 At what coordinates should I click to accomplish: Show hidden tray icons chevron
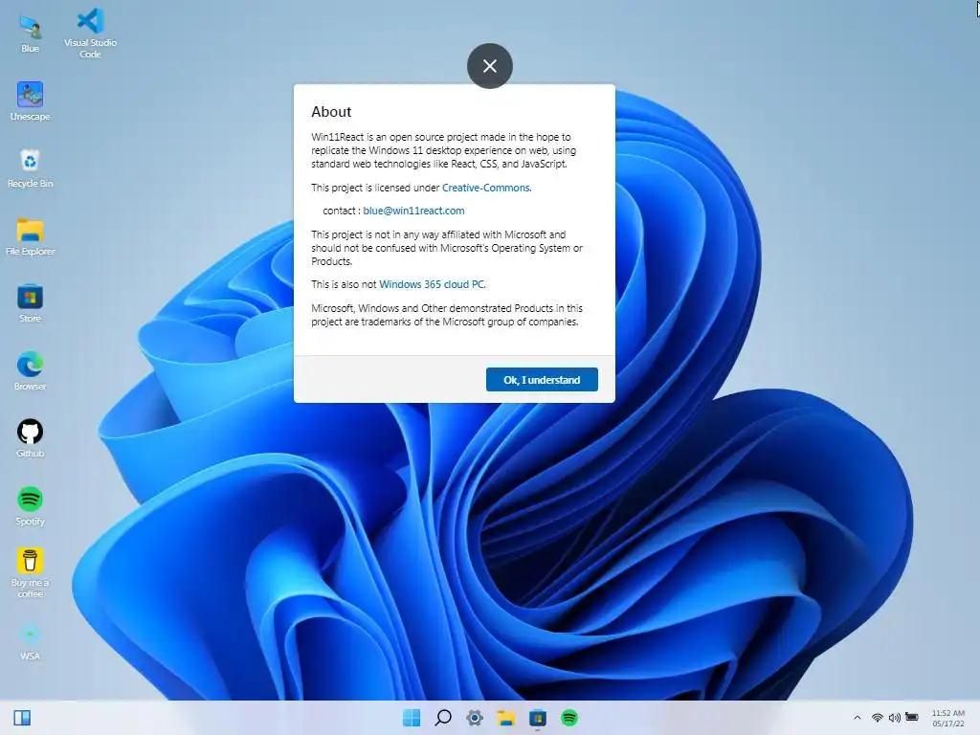click(x=857, y=718)
